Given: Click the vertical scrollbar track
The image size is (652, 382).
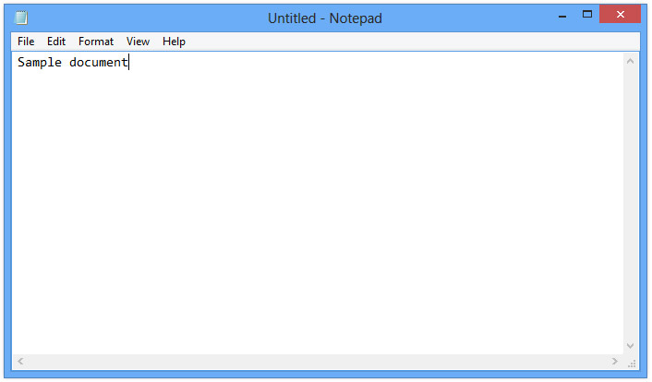Looking at the screenshot, I should [x=631, y=203].
